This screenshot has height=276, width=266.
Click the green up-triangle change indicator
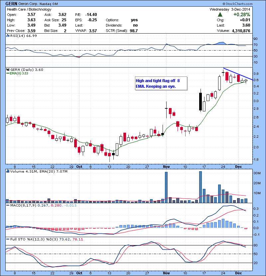click(x=220, y=15)
